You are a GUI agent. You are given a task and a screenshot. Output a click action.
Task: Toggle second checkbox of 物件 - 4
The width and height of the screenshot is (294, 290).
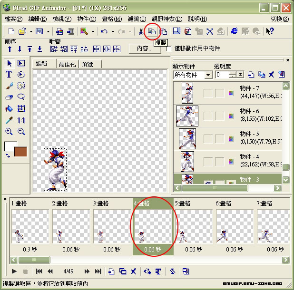click(x=219, y=162)
